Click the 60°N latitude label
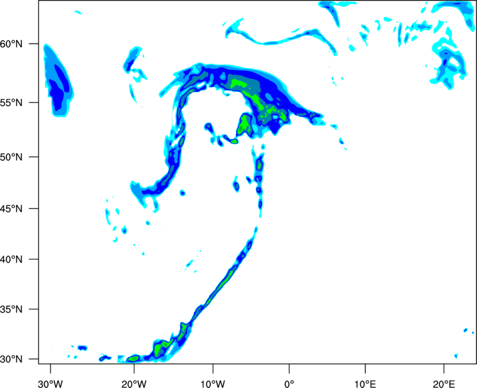The height and width of the screenshot is (388, 477). pyautogui.click(x=11, y=44)
